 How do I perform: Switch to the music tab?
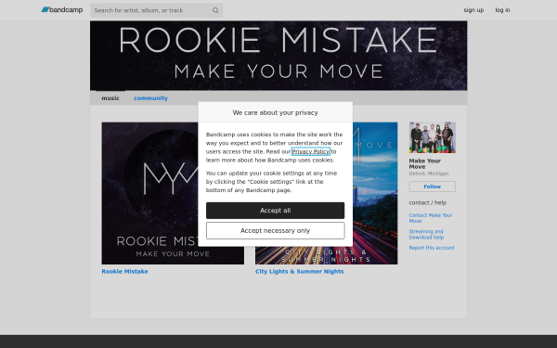click(110, 98)
